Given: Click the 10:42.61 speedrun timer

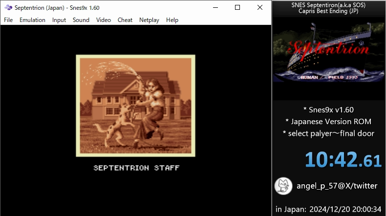Looking at the screenshot, I should 343,160.
